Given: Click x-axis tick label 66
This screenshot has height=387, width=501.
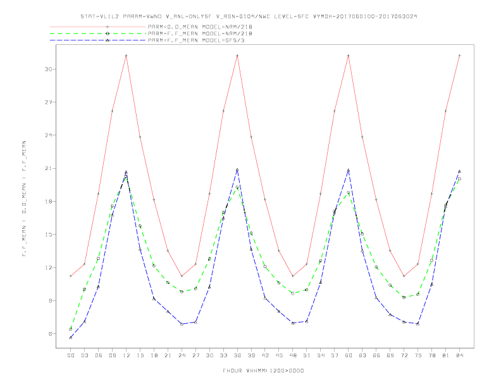Looking at the screenshot, I should tap(376, 355).
